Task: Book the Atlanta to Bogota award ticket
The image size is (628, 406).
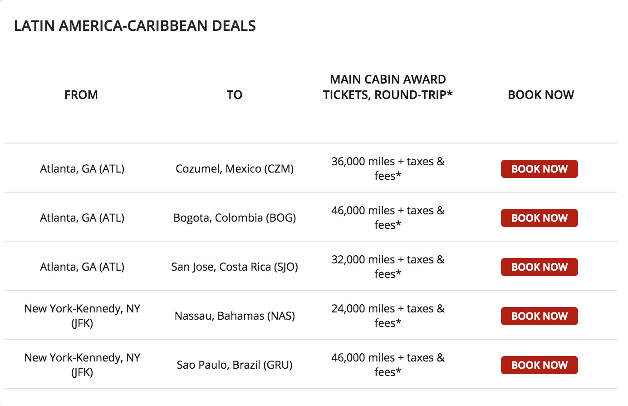Action: coord(539,218)
